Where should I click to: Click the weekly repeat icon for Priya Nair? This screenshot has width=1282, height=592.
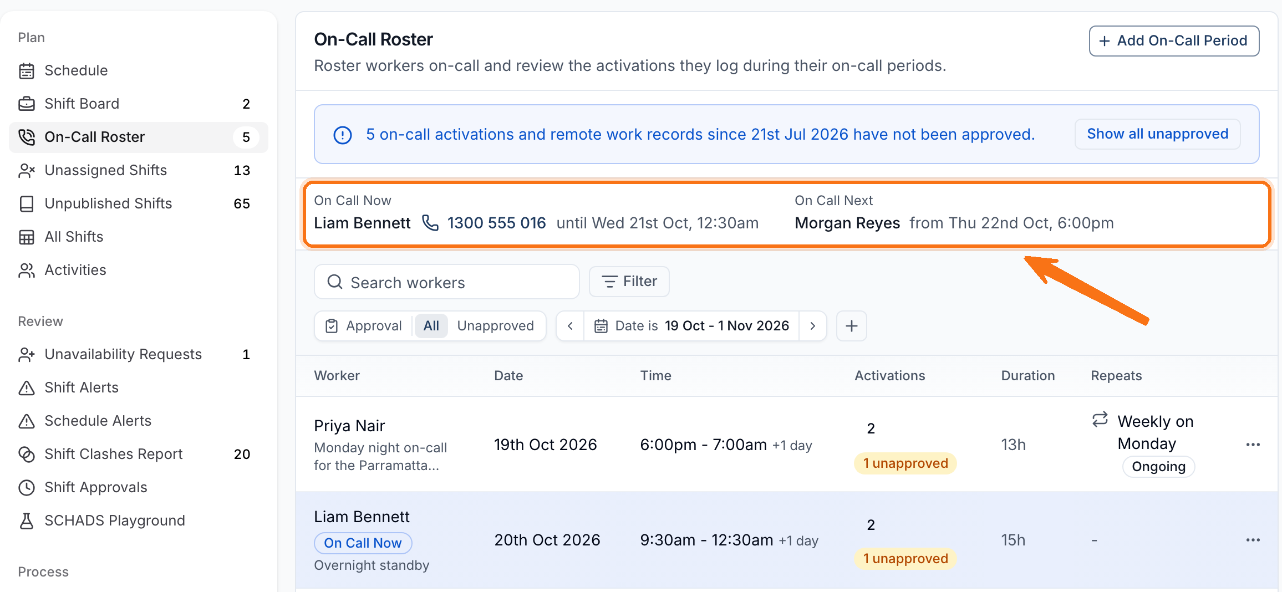pos(1100,420)
